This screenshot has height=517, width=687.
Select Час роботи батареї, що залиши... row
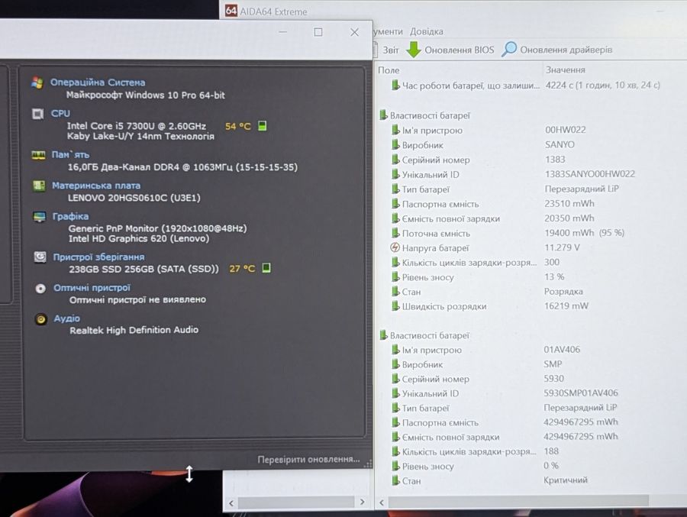click(x=526, y=85)
